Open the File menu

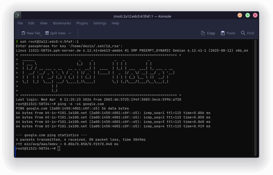(x=20, y=23)
